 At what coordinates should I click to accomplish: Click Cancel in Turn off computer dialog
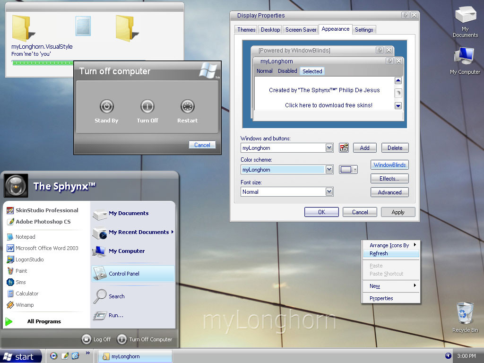coord(202,145)
